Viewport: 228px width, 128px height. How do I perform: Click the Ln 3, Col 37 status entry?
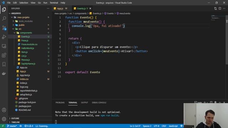[135, 126]
